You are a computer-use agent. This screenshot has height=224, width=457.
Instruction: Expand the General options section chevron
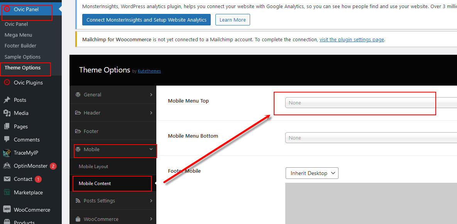(151, 95)
